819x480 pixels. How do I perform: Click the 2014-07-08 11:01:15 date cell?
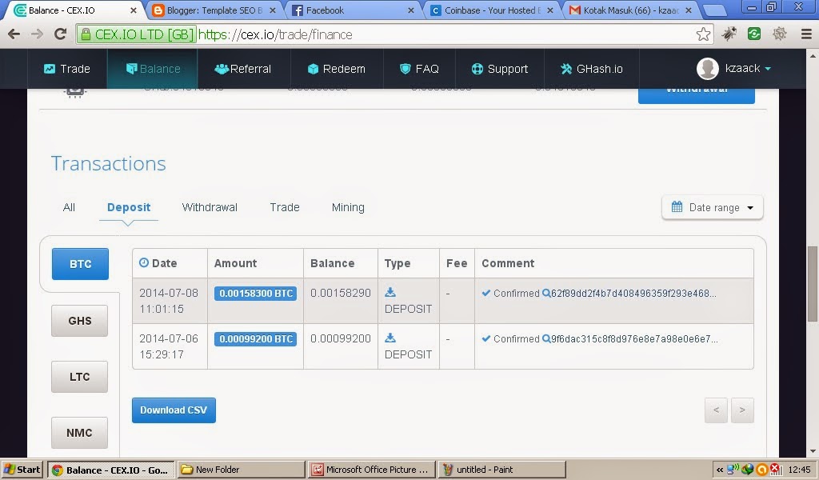pos(169,301)
